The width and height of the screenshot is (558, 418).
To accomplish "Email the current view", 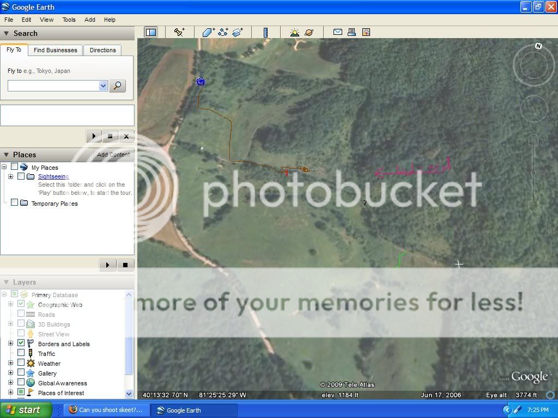I will pos(338,32).
